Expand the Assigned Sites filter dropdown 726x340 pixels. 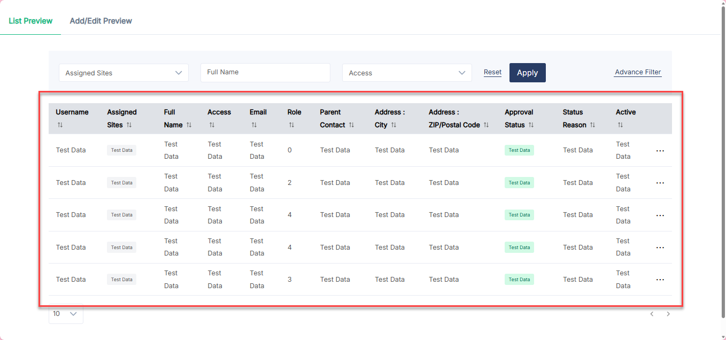pyautogui.click(x=123, y=73)
